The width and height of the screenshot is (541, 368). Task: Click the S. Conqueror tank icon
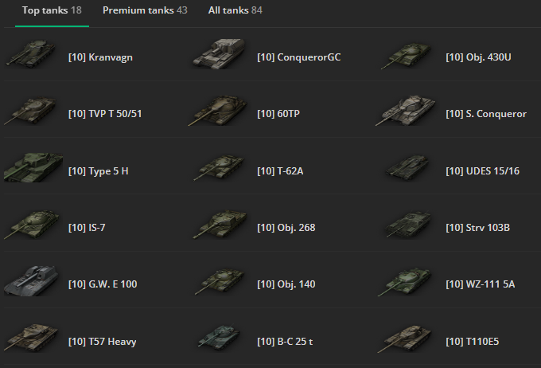(x=406, y=111)
